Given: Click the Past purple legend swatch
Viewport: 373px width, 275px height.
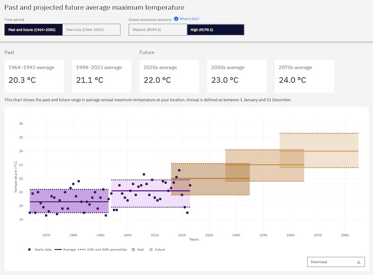Looking at the screenshot, I should click(134, 249).
